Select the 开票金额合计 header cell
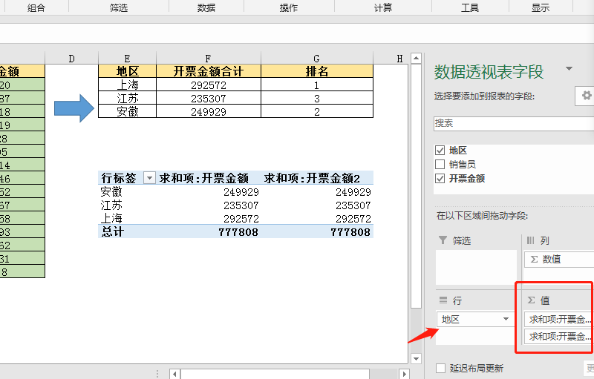594x379 pixels. click(209, 71)
